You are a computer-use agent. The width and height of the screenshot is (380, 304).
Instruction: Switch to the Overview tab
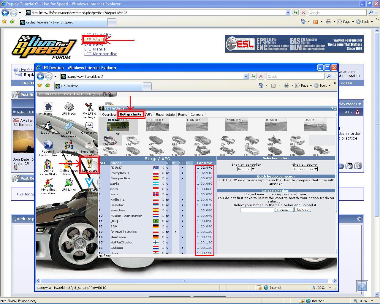point(109,115)
